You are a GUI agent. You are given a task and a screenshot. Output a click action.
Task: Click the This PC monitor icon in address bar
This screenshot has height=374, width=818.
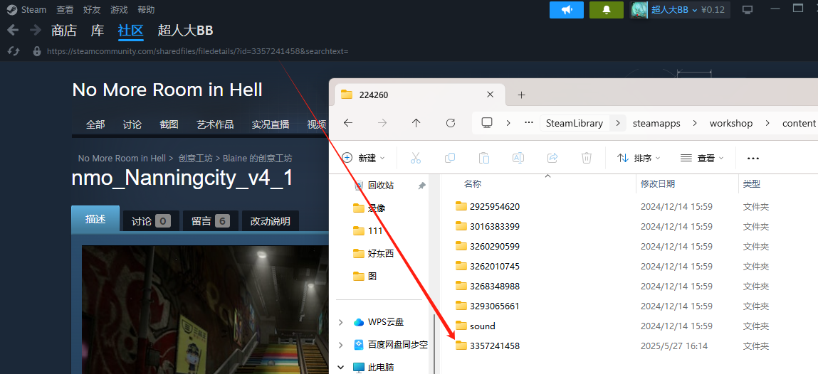[487, 123]
